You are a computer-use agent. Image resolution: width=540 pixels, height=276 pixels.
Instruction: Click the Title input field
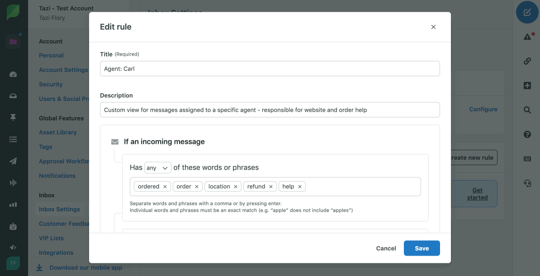coord(270,69)
